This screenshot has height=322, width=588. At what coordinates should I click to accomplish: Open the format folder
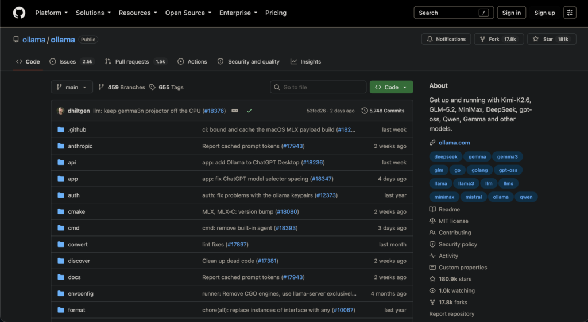(76, 310)
